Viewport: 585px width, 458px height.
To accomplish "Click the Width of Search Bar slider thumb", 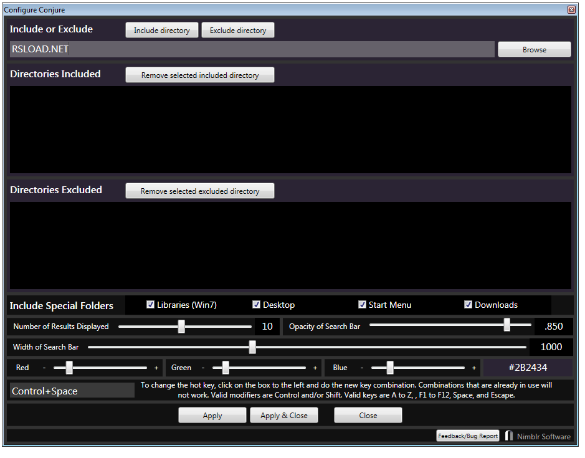I will click(252, 347).
